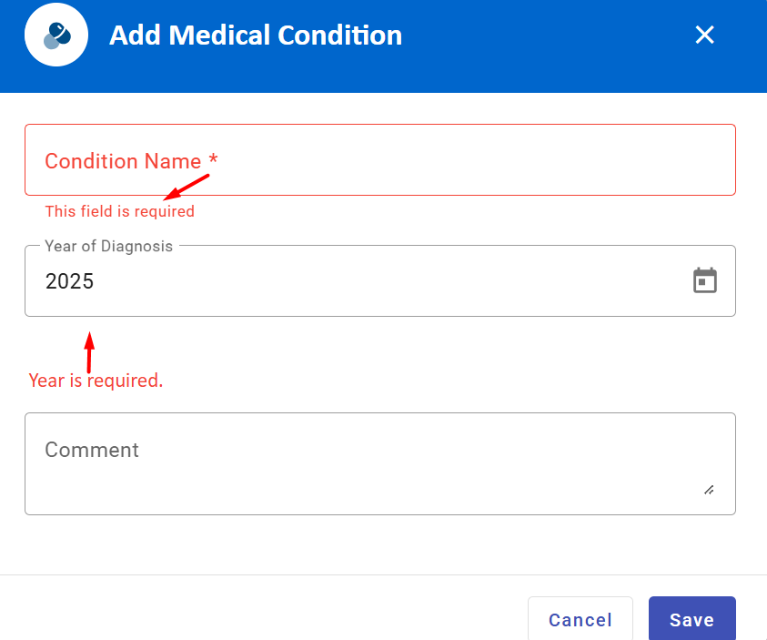Click inside the Year of Diagnosis field
Image resolution: width=767 pixels, height=640 pixels.
click(x=364, y=281)
